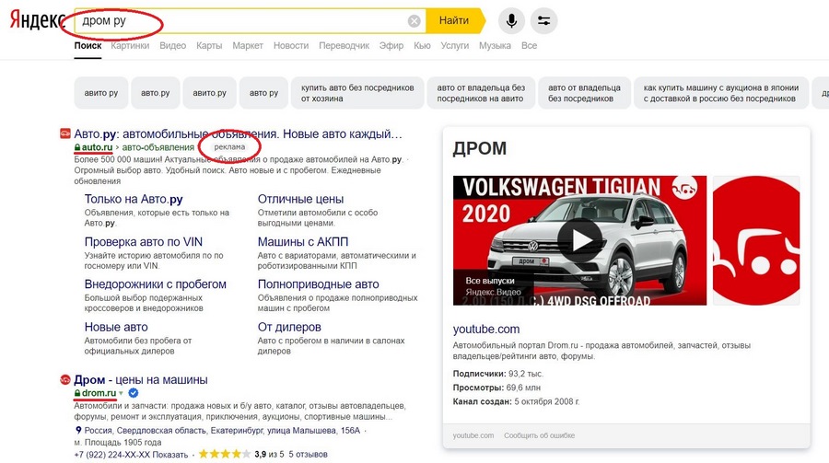Clear the search field with the X icon

pos(414,21)
